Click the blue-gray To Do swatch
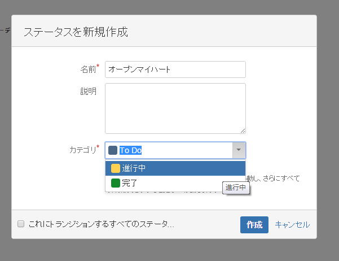The height and width of the screenshot is (261, 339). tap(113, 150)
